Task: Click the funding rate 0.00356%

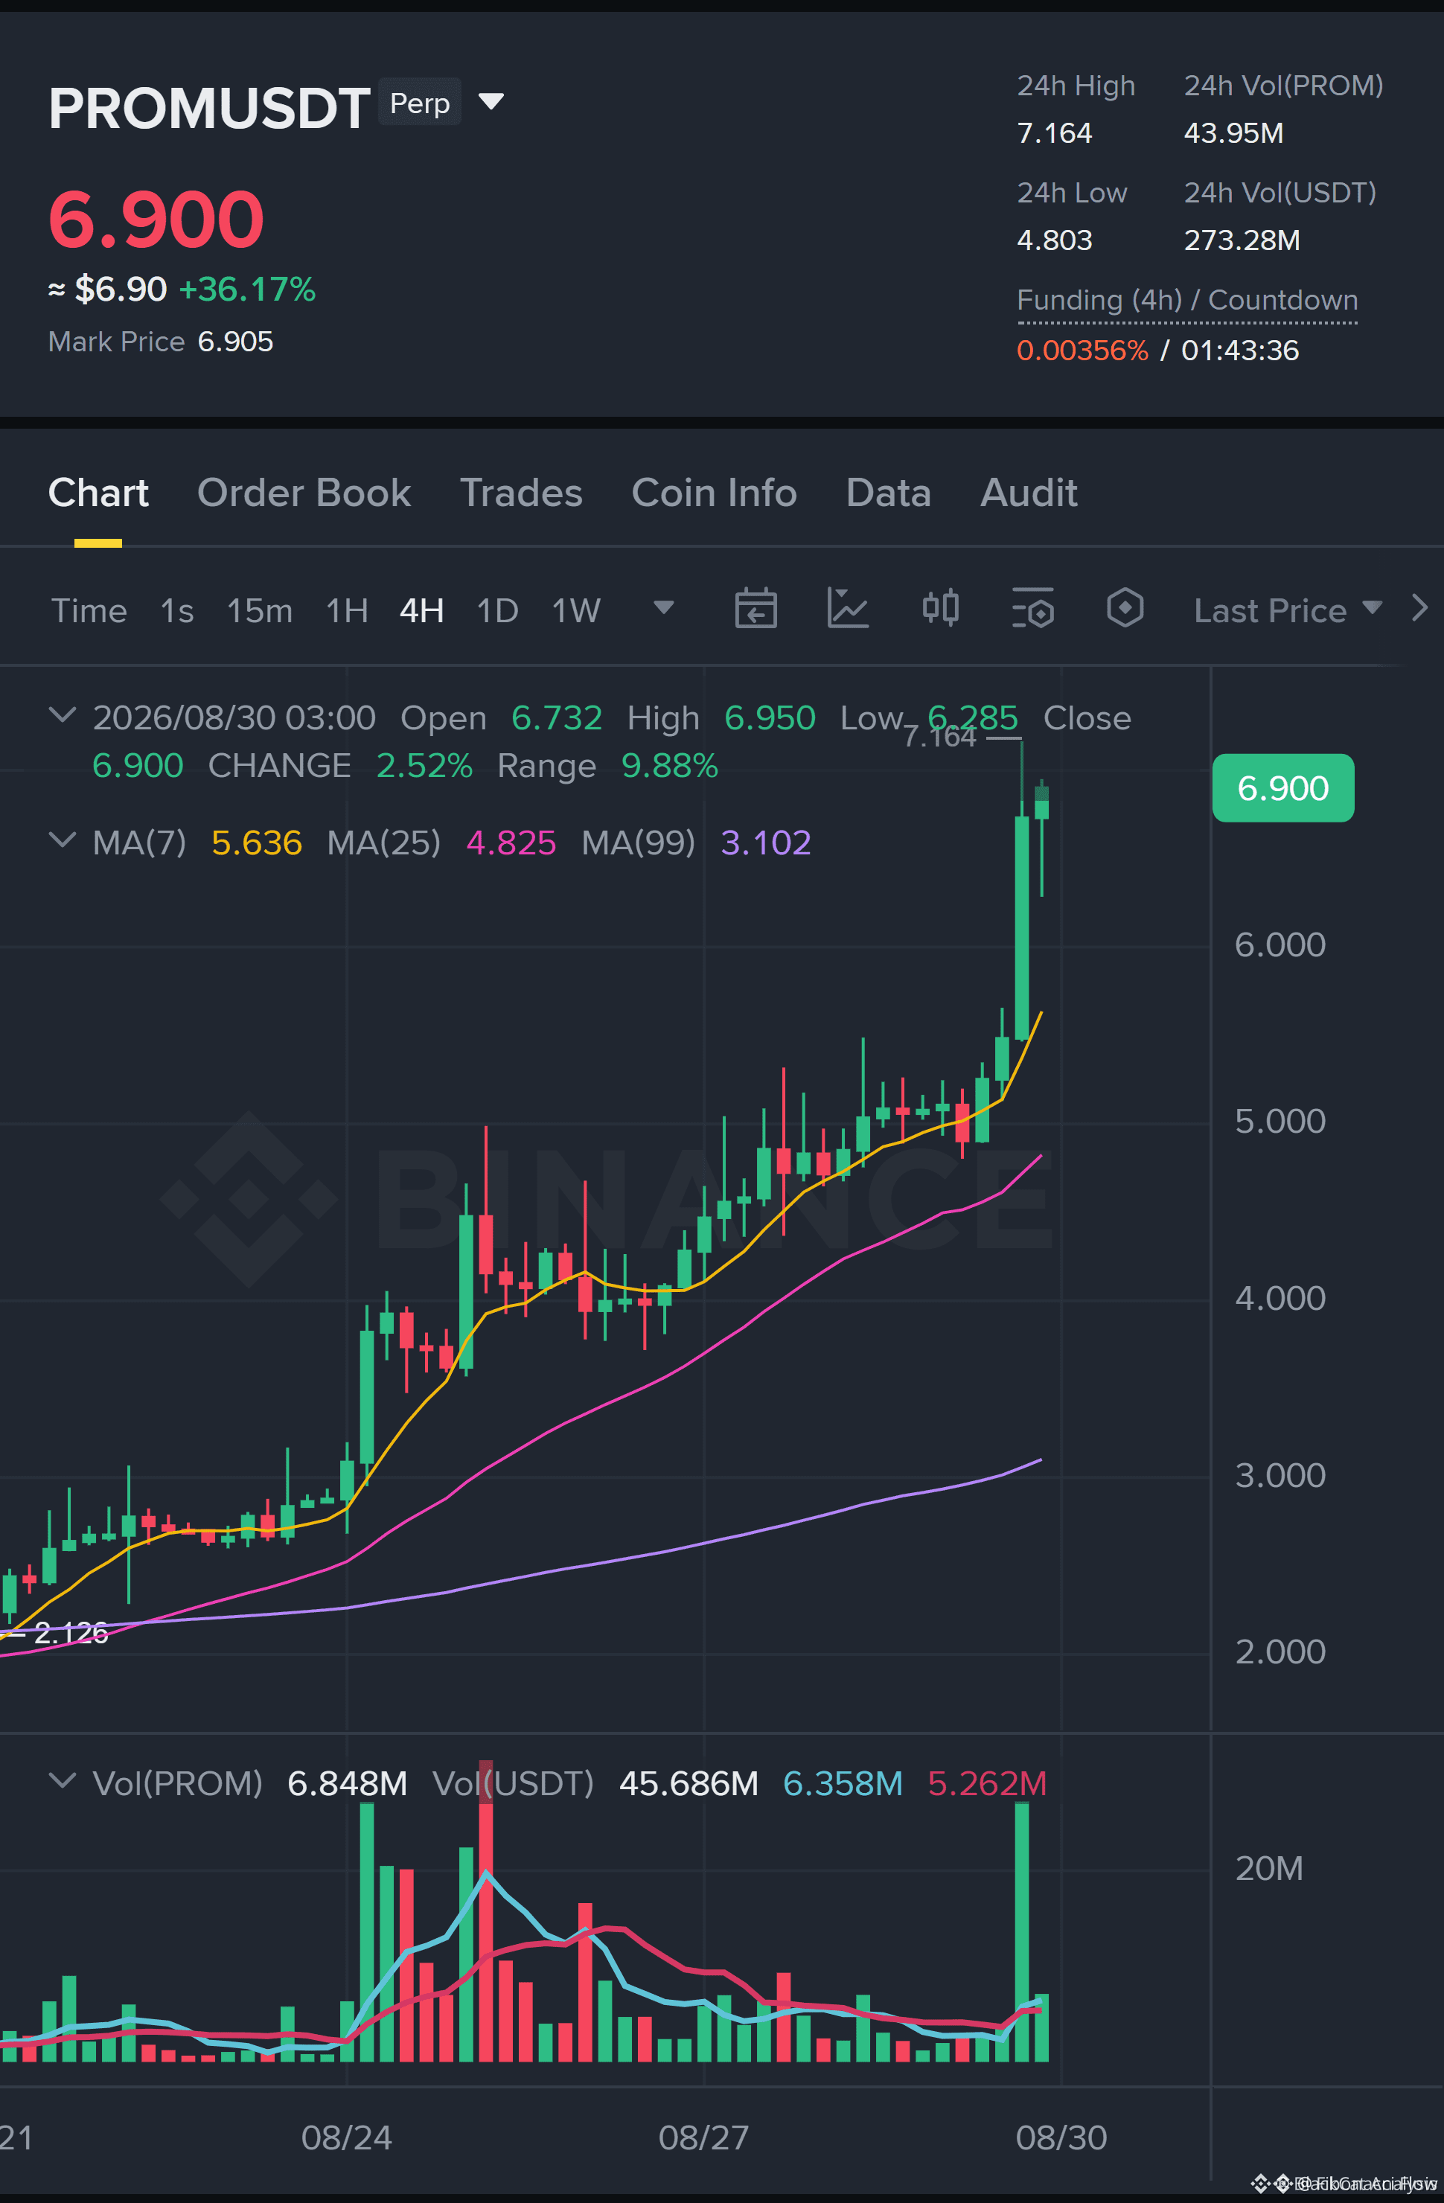Action: click(1082, 351)
